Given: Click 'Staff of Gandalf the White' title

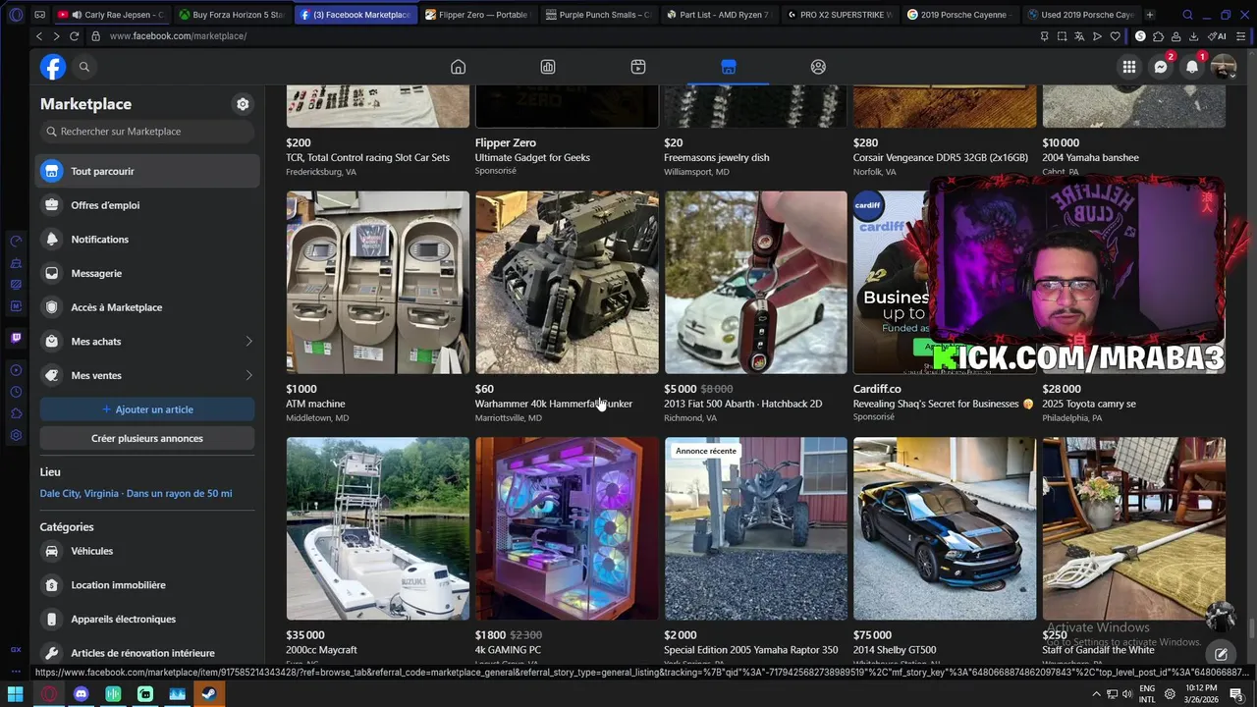Looking at the screenshot, I should pos(1098,650).
